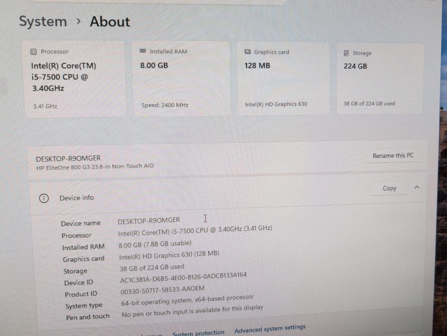Click the 3.41 GHz speed in the Processor card
This screenshot has height=336, width=447.
click(45, 106)
